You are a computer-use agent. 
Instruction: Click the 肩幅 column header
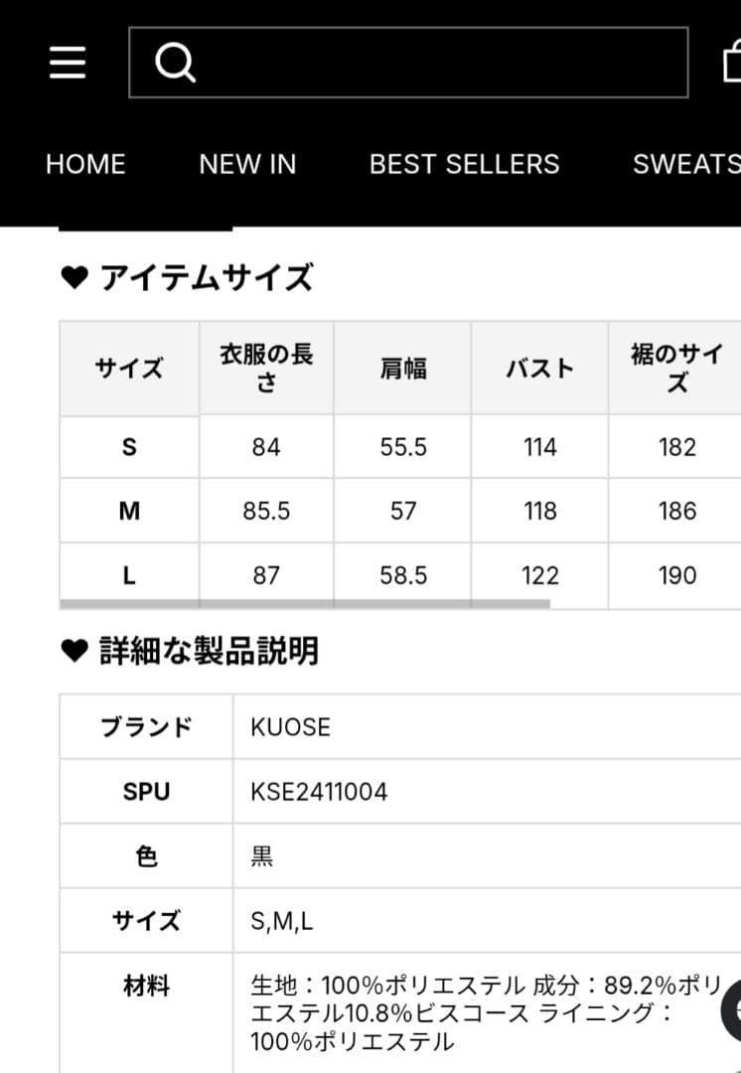pos(402,368)
